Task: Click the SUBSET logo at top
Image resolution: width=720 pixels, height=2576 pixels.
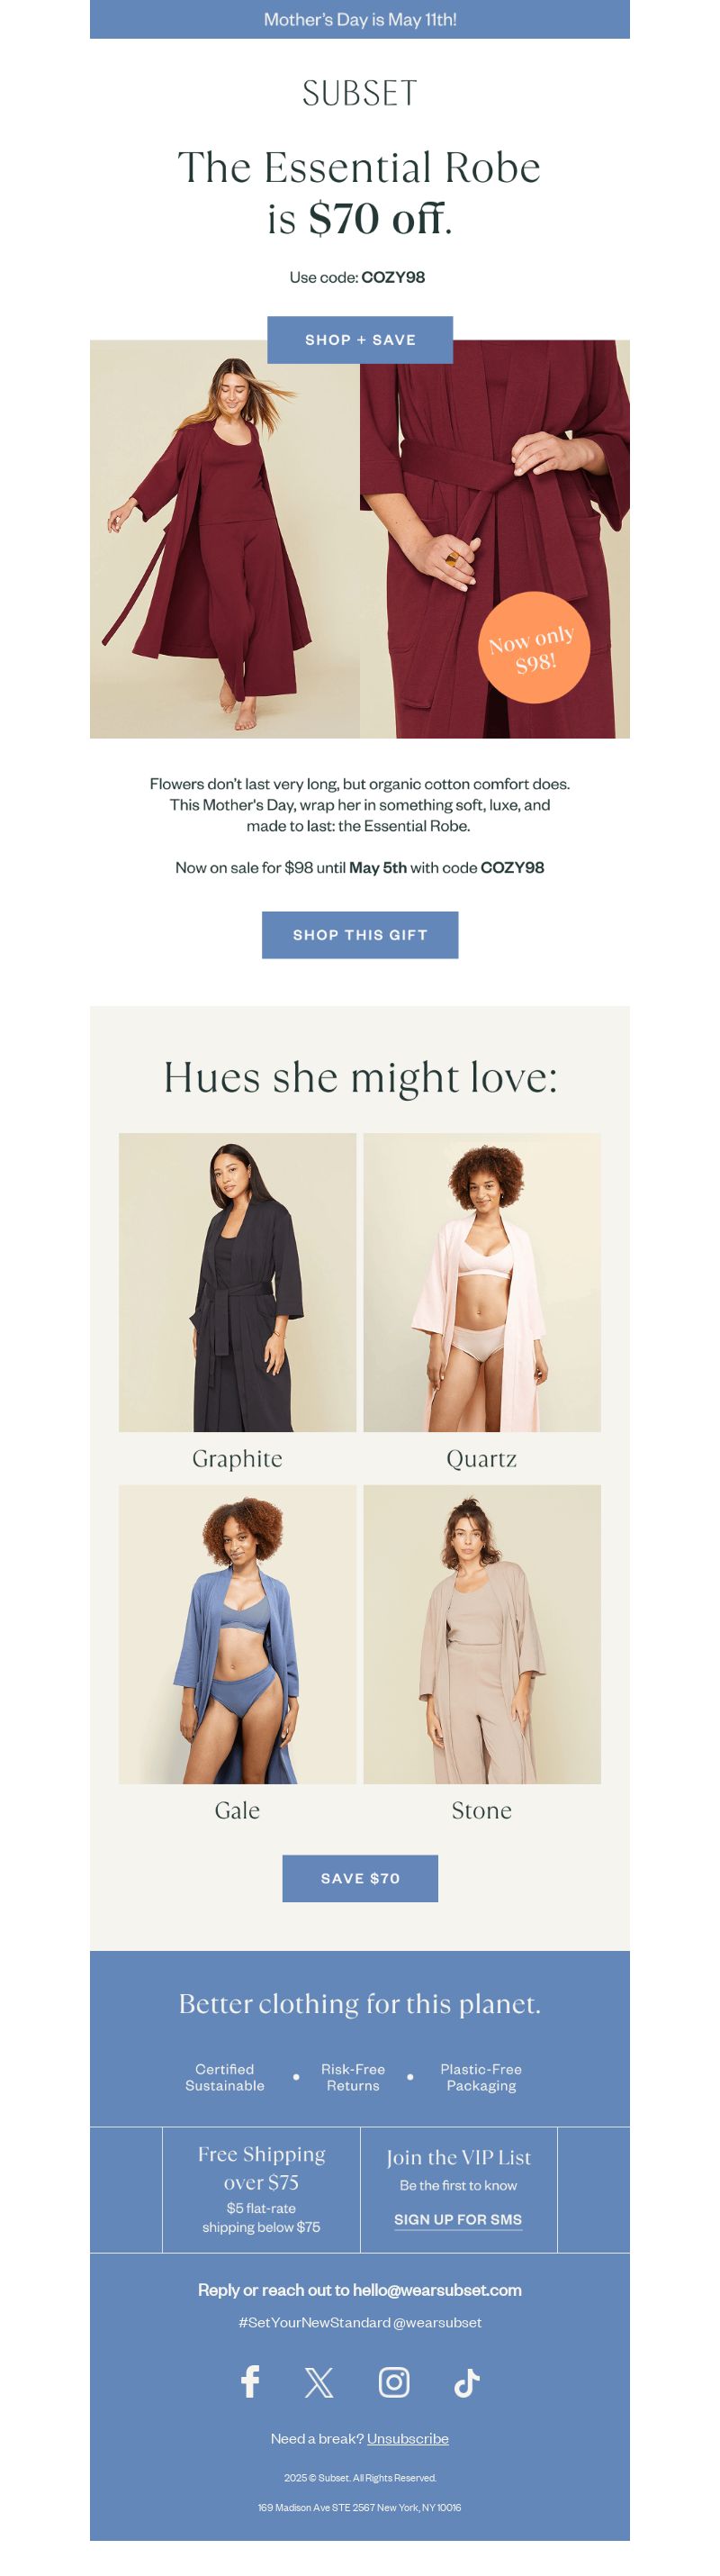Action: click(359, 93)
